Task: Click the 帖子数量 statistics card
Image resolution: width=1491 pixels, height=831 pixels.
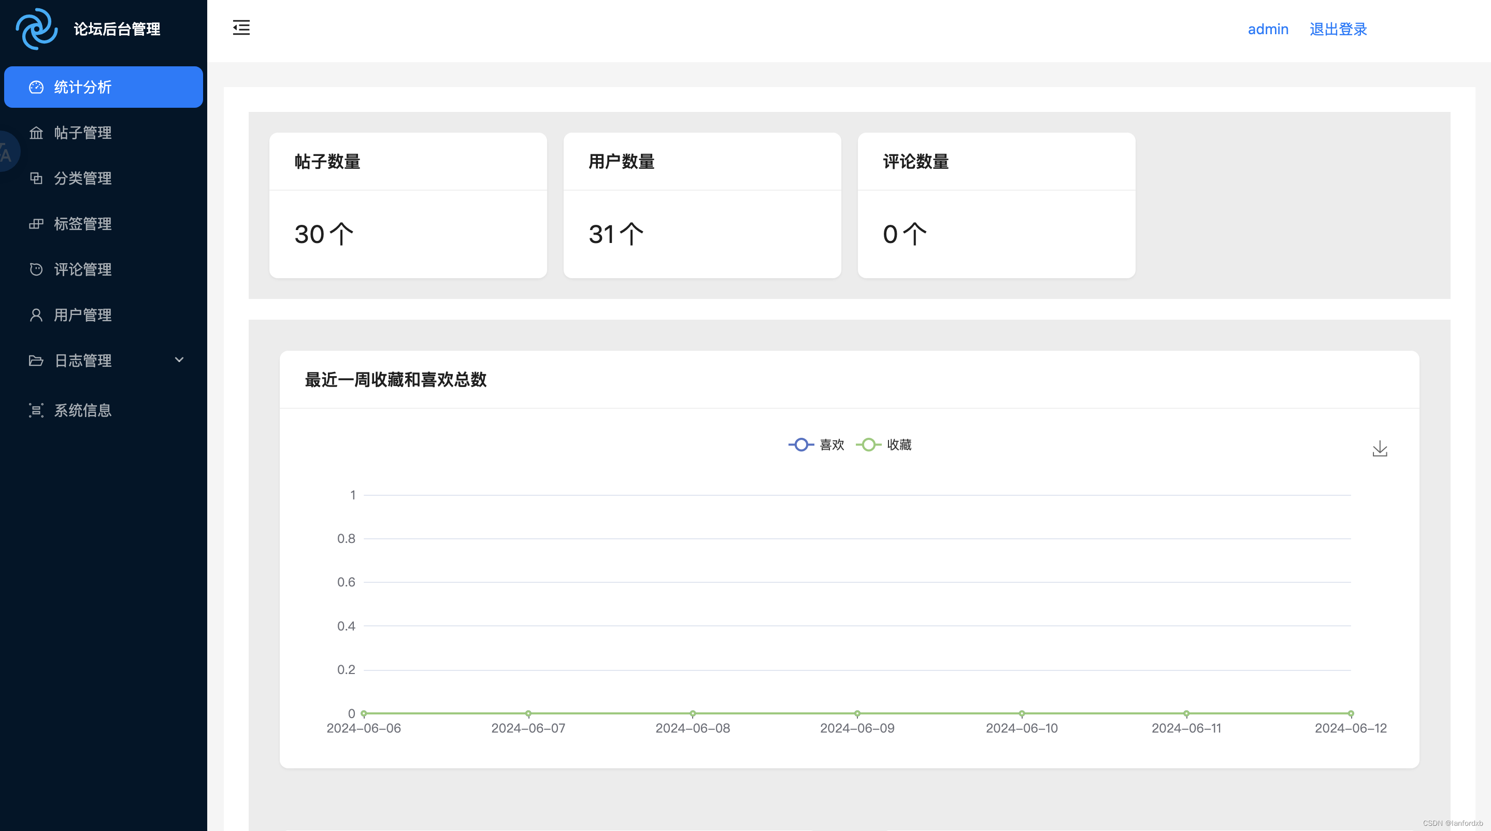Action: coord(408,205)
